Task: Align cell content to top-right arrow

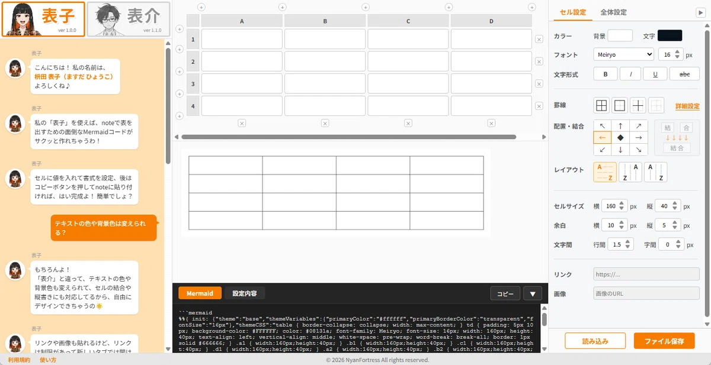Action: (638, 125)
